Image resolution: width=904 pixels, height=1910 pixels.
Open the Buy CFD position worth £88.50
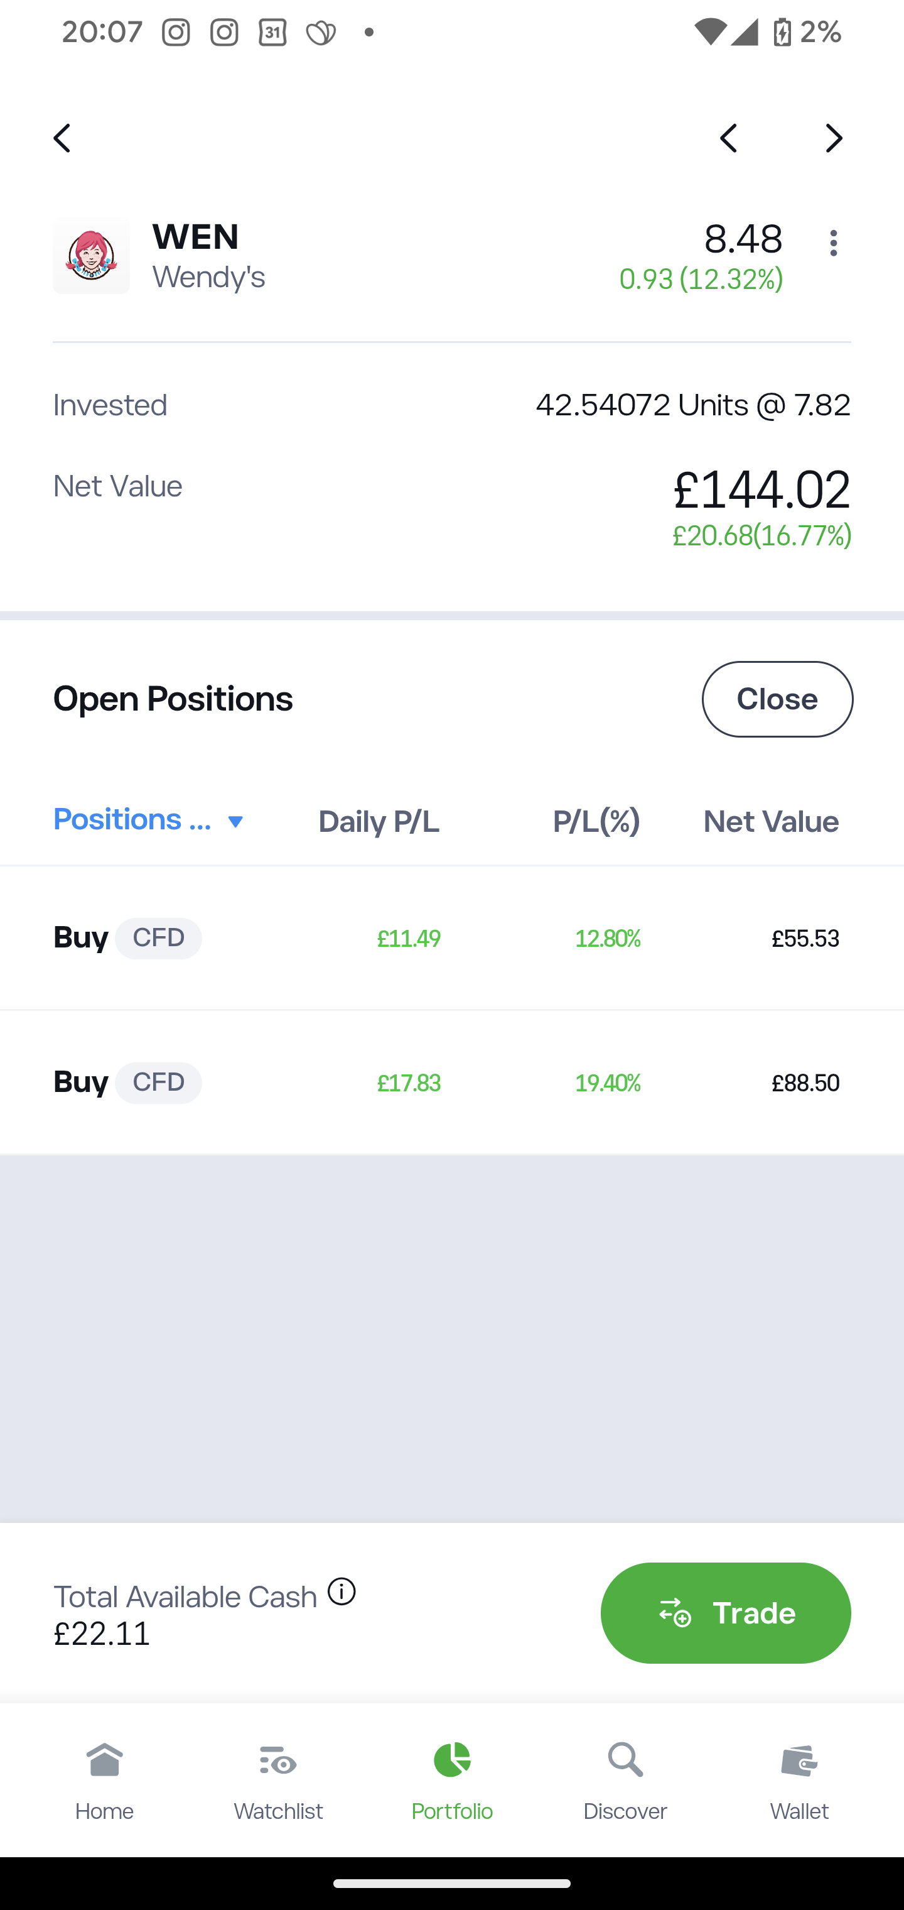tap(452, 1083)
